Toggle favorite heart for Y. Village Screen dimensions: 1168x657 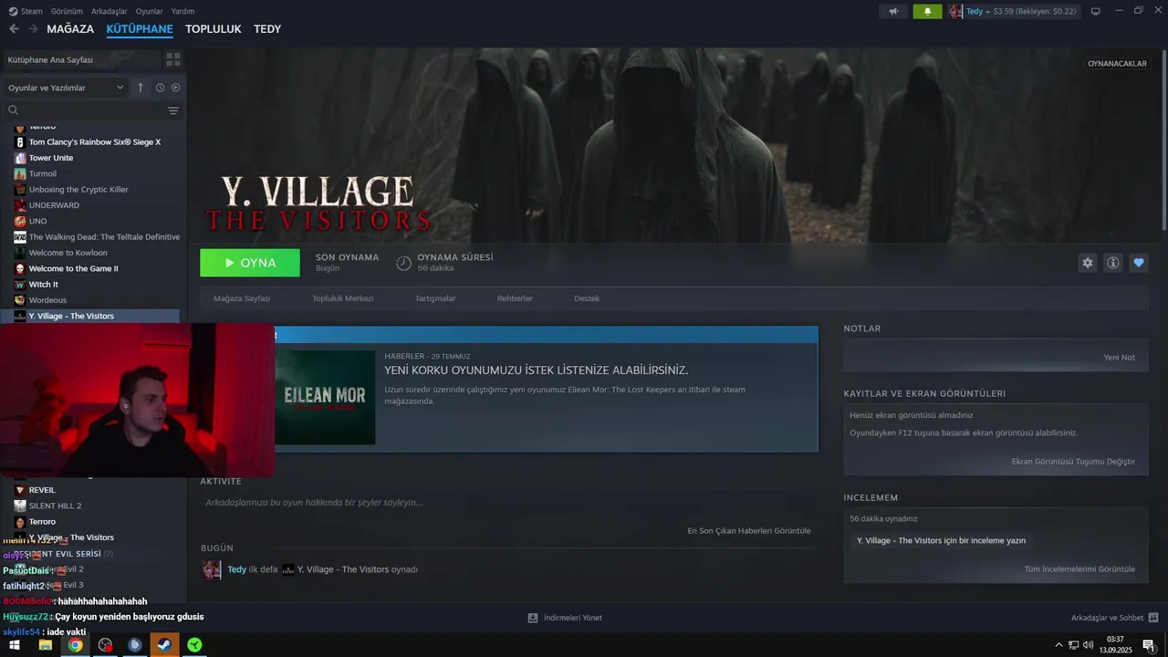(x=1139, y=263)
